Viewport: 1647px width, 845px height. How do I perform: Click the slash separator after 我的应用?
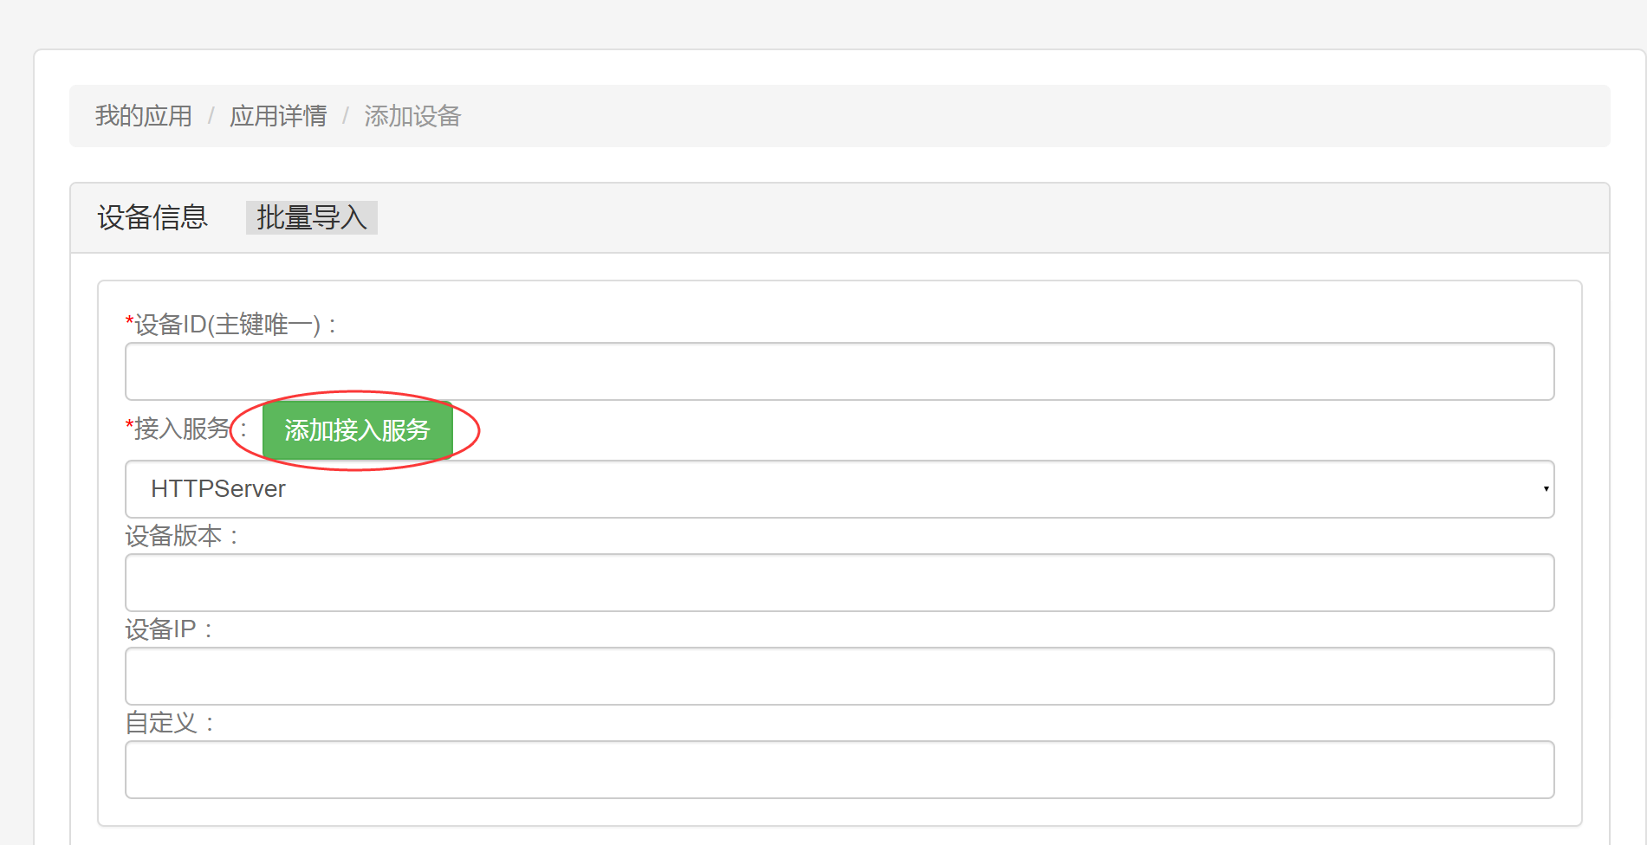click(211, 116)
